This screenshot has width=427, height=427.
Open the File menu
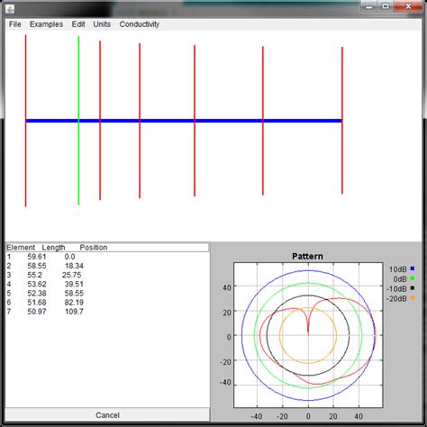pos(15,24)
